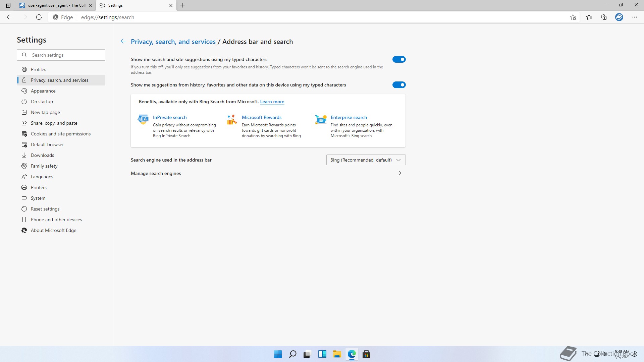Click the profile avatar icon
The height and width of the screenshot is (362, 644).
pyautogui.click(x=619, y=17)
